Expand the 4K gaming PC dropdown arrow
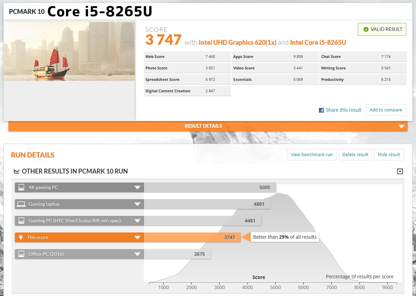Image resolution: width=416 pixels, height=296 pixels. click(x=138, y=187)
